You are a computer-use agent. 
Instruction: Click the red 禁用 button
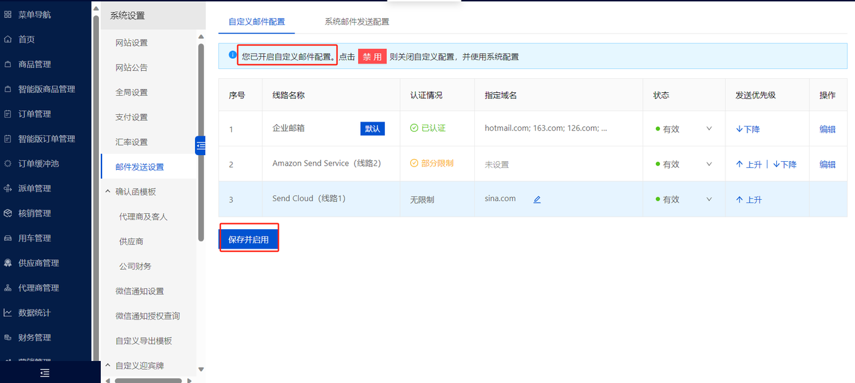(372, 57)
